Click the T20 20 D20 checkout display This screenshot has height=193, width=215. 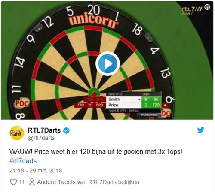click(90, 105)
